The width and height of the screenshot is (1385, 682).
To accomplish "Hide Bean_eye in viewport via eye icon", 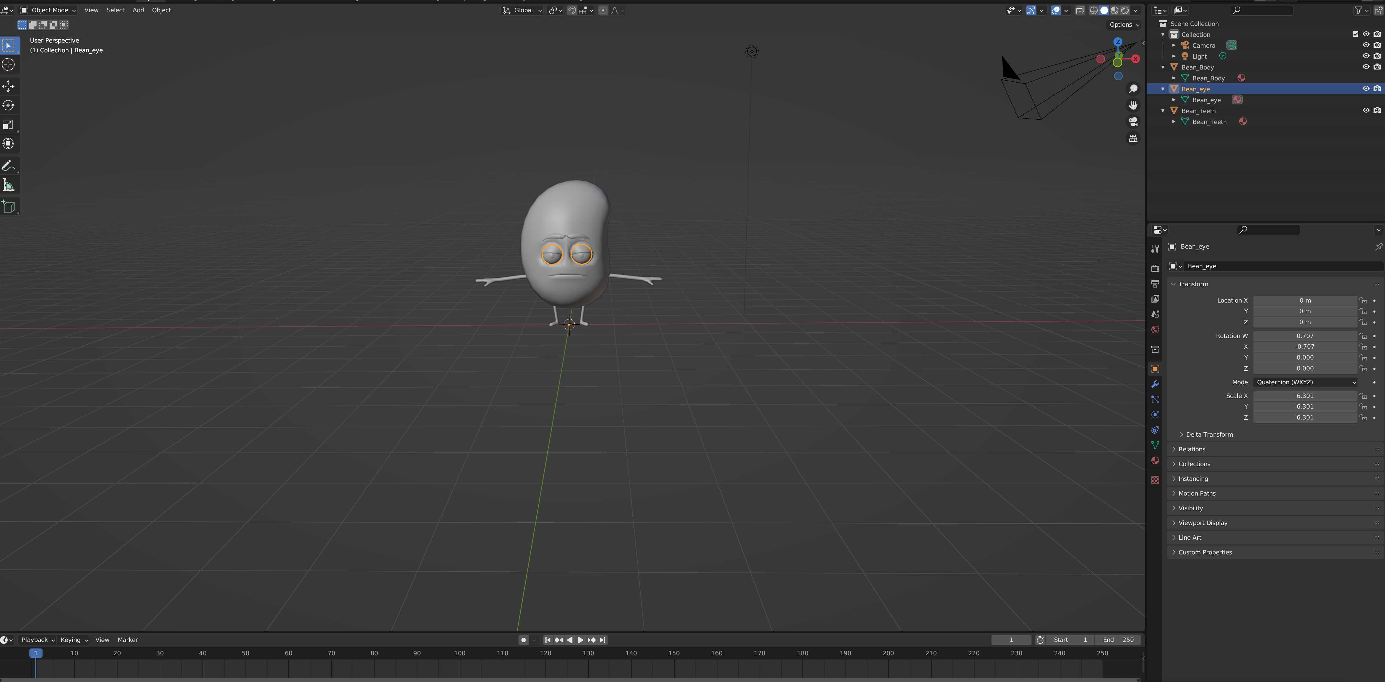I will (x=1366, y=89).
